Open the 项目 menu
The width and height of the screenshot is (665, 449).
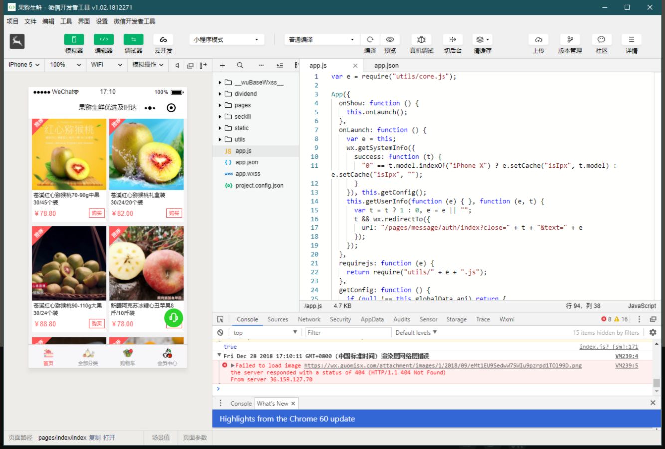(12, 21)
